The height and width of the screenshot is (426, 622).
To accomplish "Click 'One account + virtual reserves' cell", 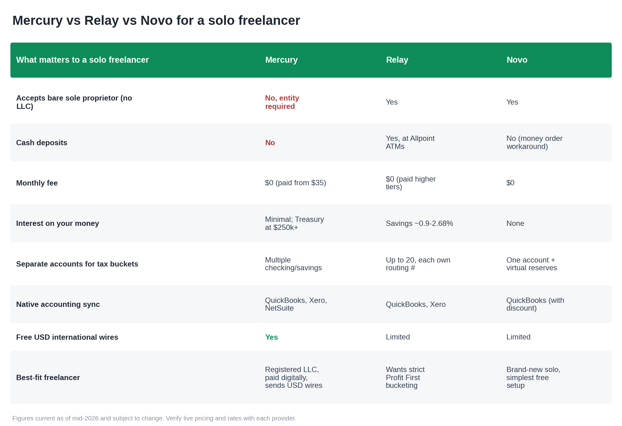I will point(532,264).
